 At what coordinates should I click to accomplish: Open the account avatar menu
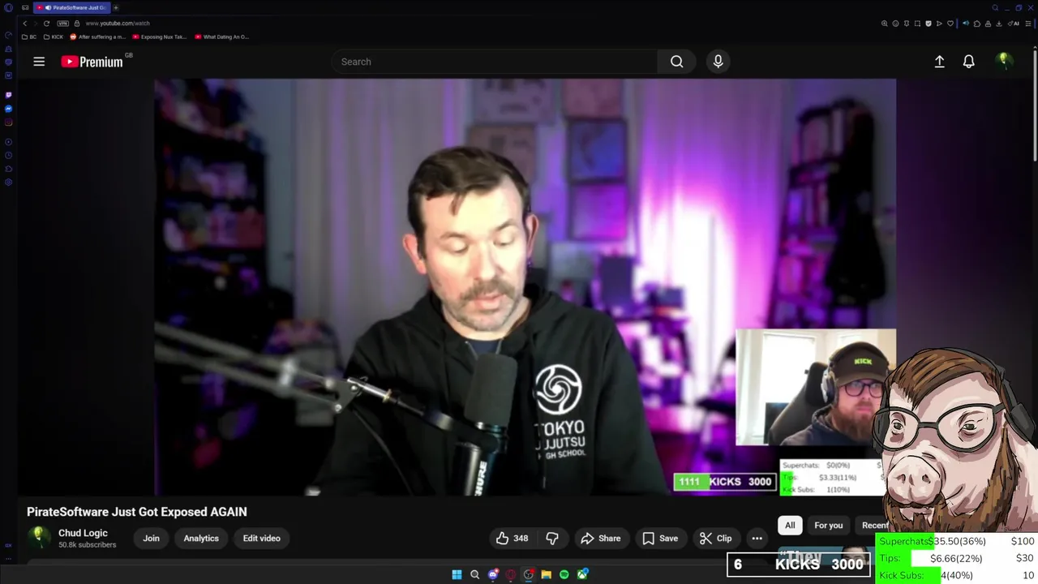(1004, 62)
